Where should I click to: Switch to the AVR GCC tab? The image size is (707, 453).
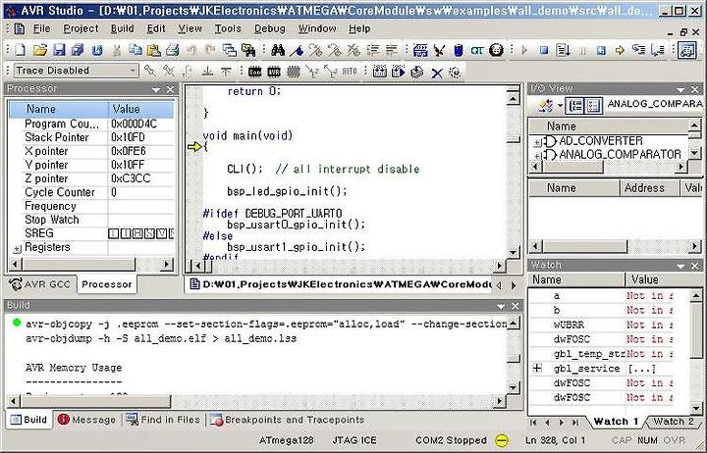point(39,284)
